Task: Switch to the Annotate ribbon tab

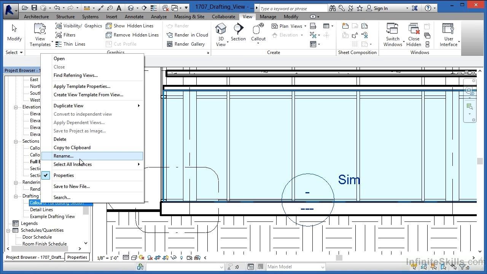Action: click(x=134, y=17)
